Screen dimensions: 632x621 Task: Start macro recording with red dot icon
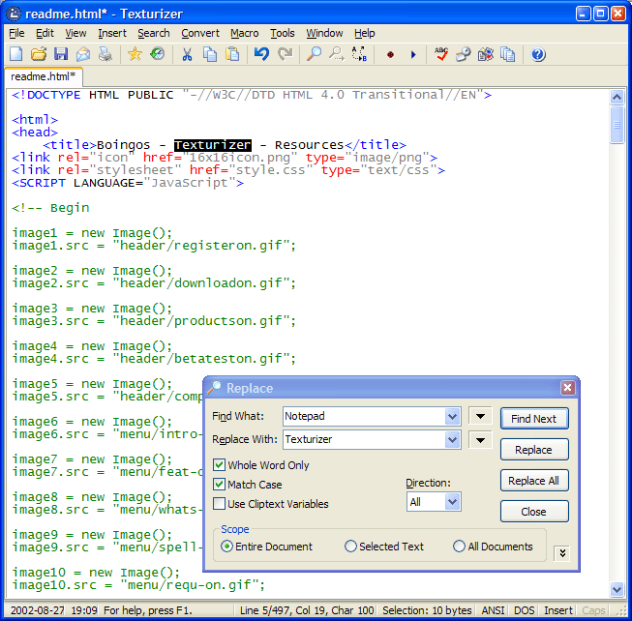click(390, 54)
